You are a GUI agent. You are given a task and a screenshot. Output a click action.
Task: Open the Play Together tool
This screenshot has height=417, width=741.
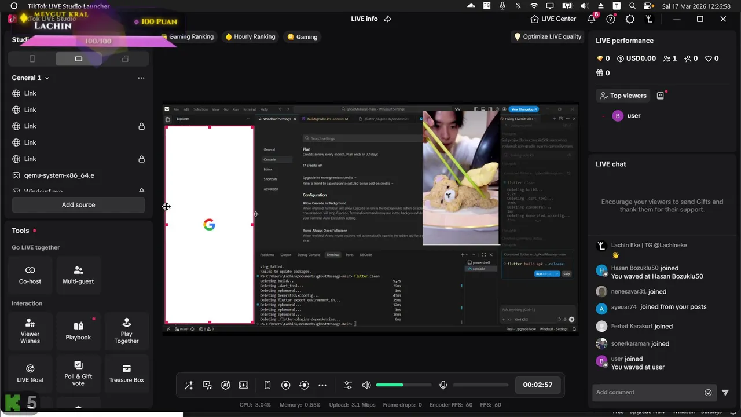click(126, 331)
